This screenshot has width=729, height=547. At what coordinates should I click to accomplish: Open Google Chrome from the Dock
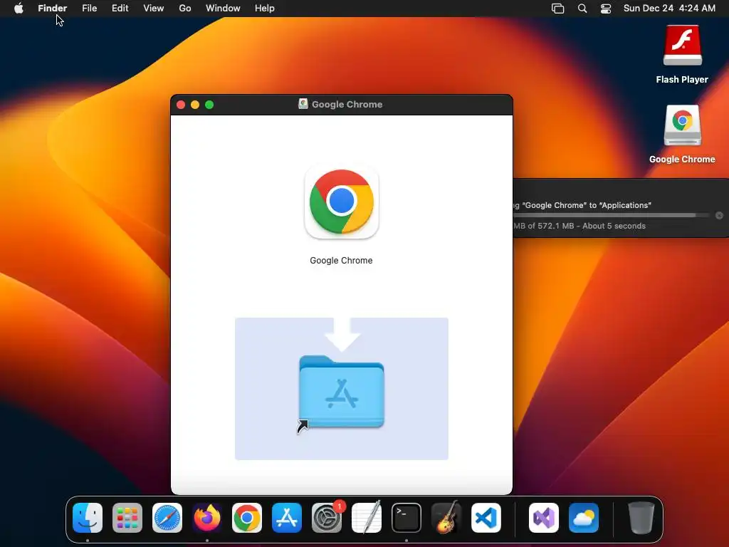point(247,518)
